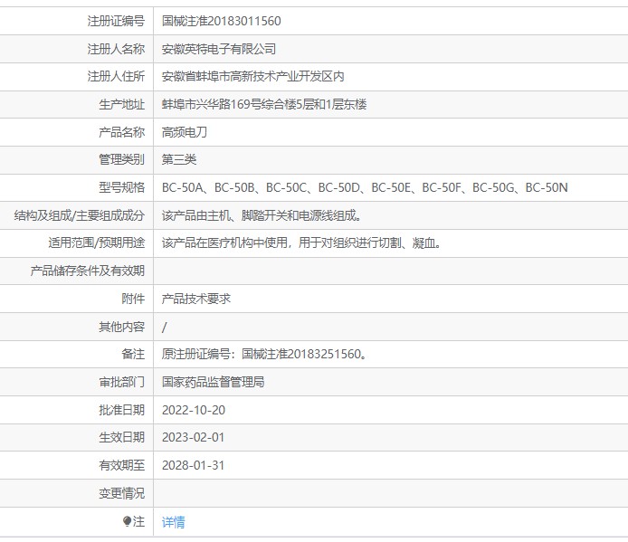
Task: Select effective date 2023-02-01
Action: 193,437
